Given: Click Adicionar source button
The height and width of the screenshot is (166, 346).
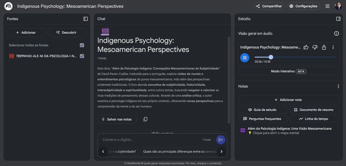Looking at the screenshot, I should [x=26, y=33].
